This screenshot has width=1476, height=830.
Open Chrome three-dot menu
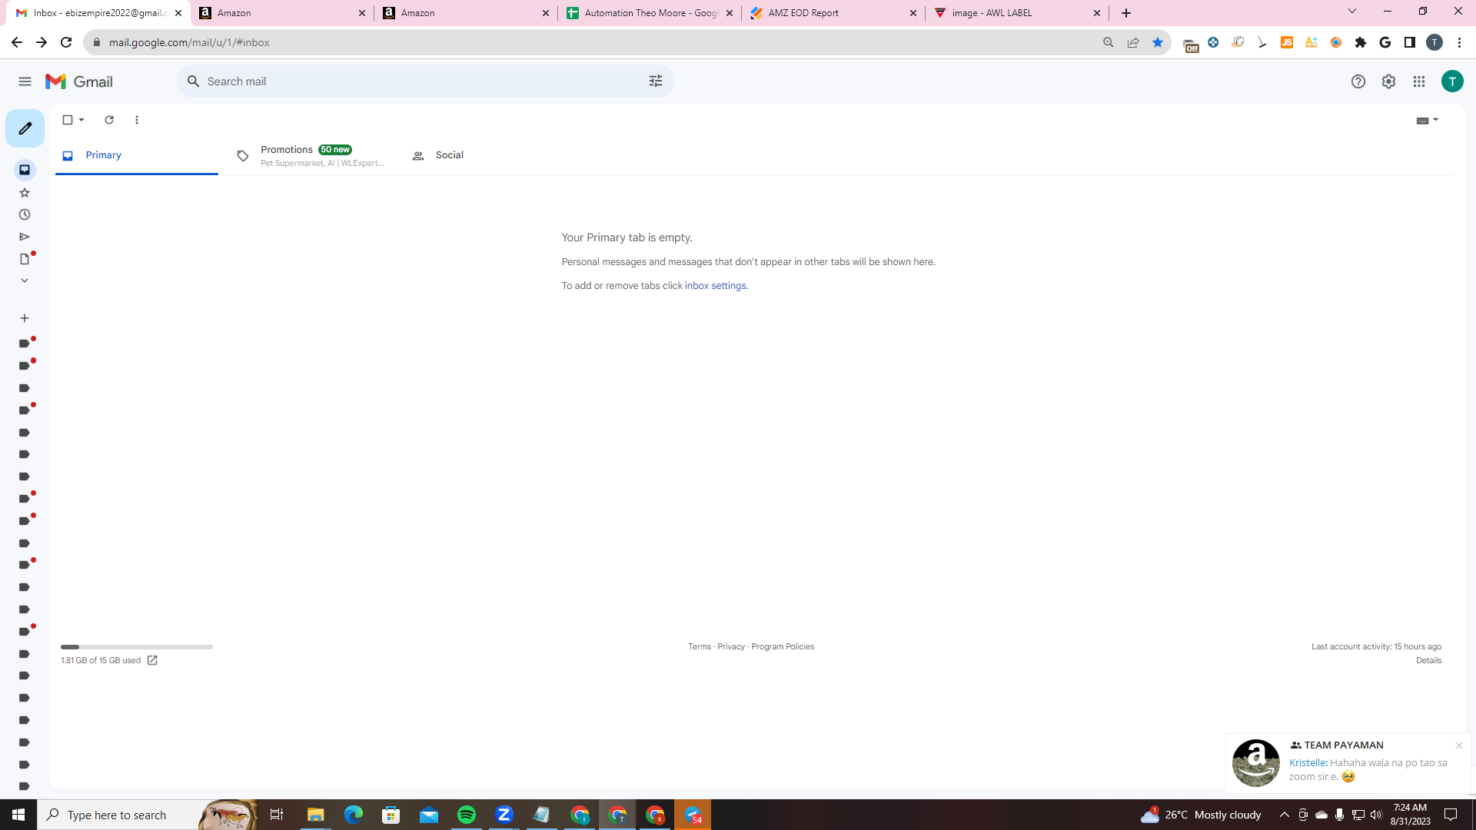(x=1459, y=42)
